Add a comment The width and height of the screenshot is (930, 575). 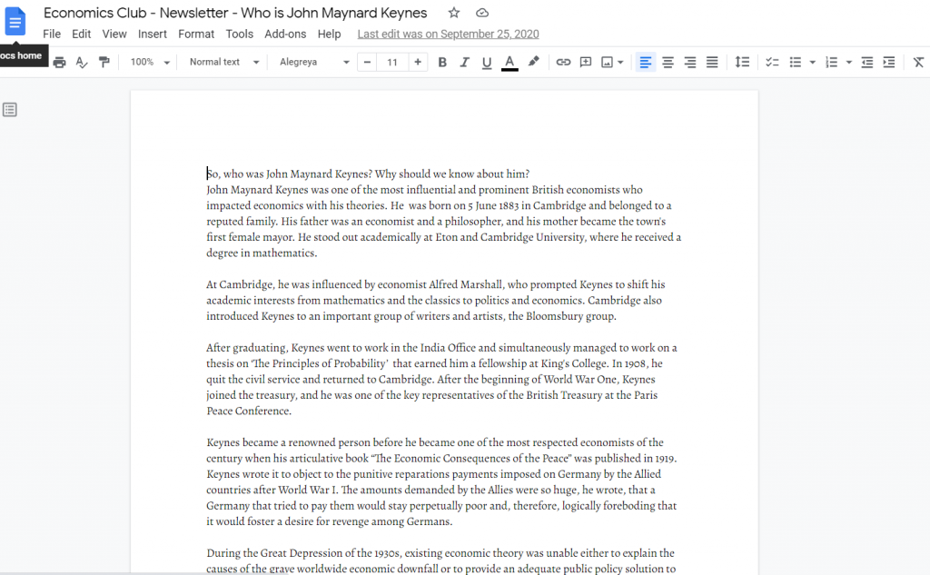(x=586, y=63)
